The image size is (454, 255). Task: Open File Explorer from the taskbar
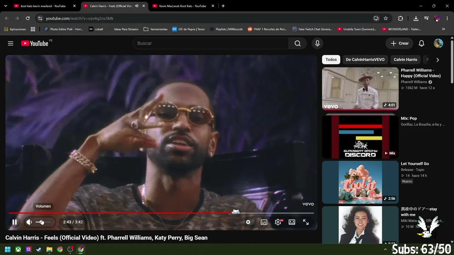point(49,249)
